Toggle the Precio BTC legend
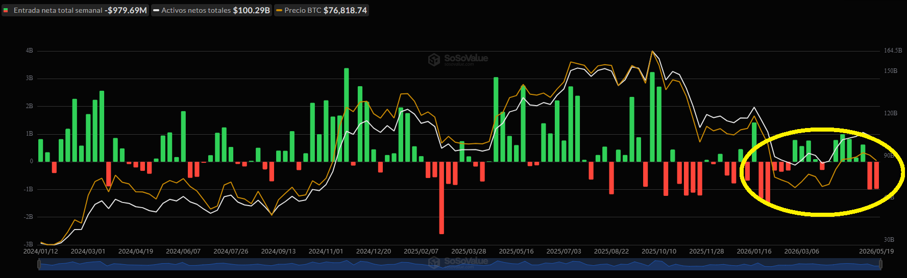The width and height of the screenshot is (907, 278). 322,10
